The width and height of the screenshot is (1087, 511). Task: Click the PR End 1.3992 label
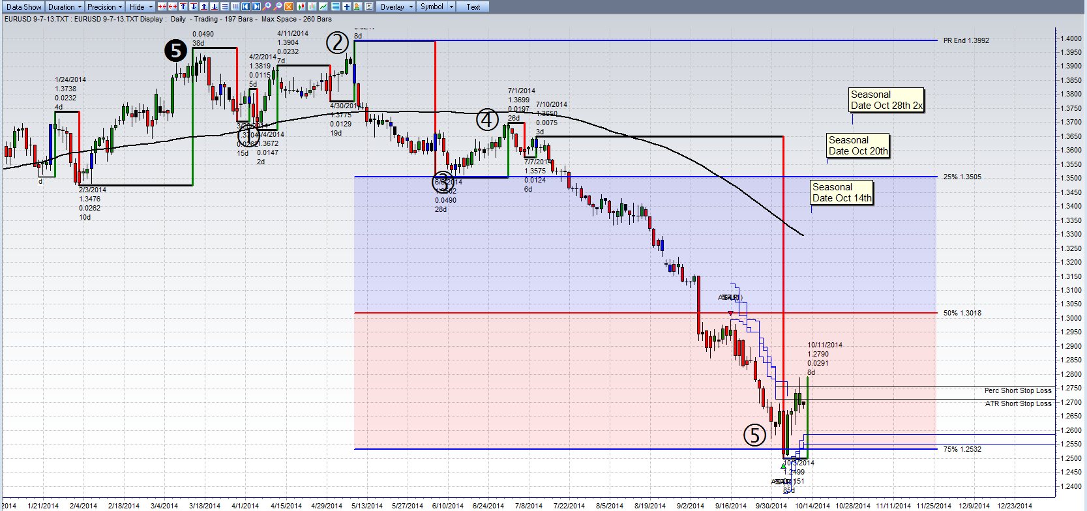point(966,40)
